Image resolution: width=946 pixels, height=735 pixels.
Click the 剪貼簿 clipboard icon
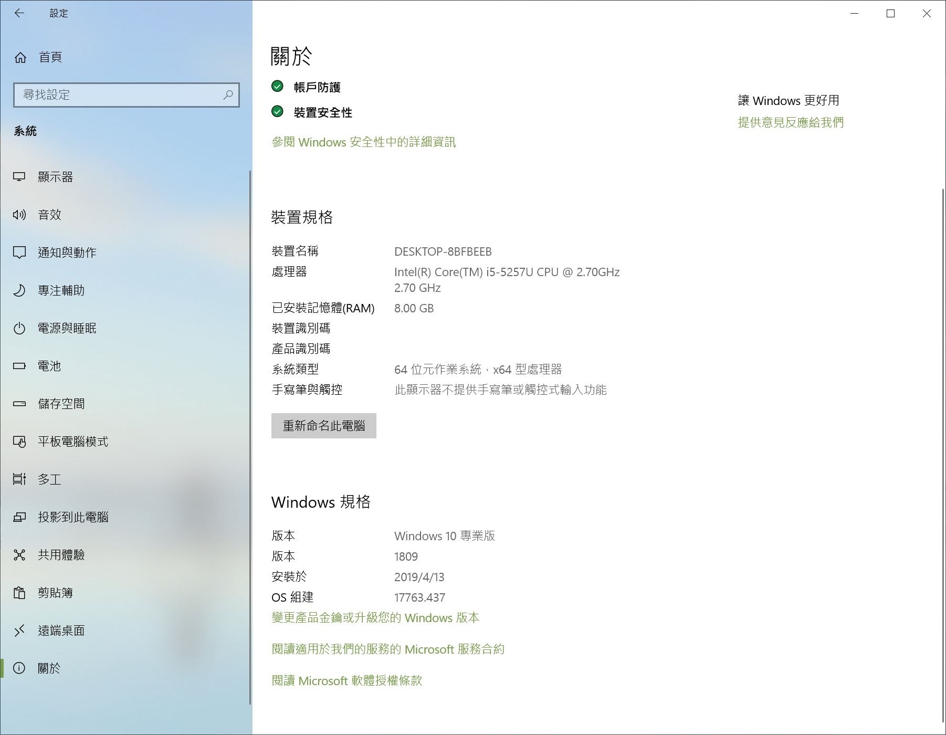(x=19, y=593)
